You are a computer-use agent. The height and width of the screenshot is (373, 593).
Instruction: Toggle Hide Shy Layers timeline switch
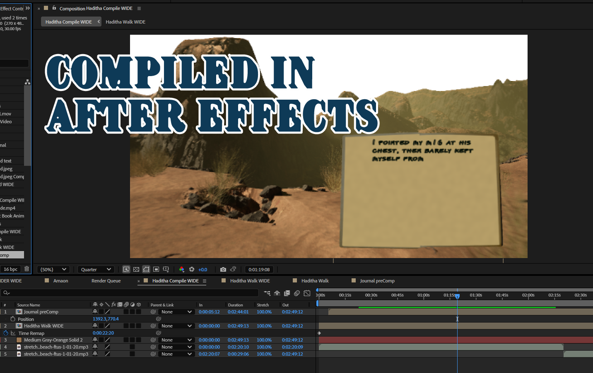click(277, 293)
